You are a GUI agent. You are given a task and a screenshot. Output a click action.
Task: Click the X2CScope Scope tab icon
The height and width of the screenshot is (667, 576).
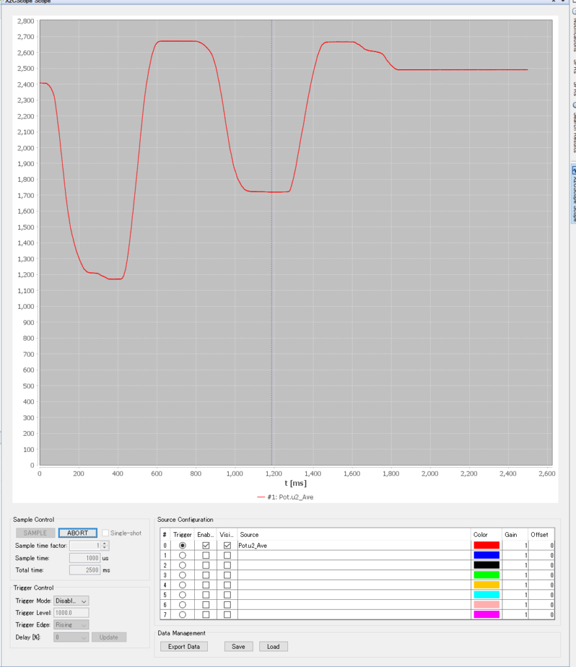pos(573,171)
